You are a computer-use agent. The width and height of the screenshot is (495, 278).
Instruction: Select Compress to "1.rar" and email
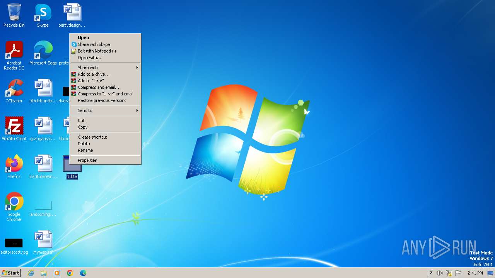[x=105, y=94]
